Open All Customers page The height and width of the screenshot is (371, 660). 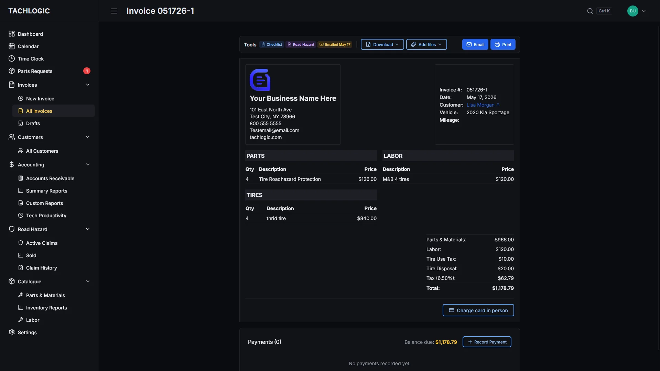[53, 151]
